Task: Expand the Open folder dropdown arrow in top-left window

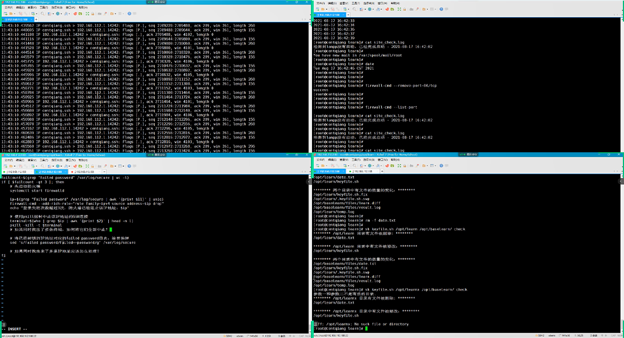Action: (15, 14)
